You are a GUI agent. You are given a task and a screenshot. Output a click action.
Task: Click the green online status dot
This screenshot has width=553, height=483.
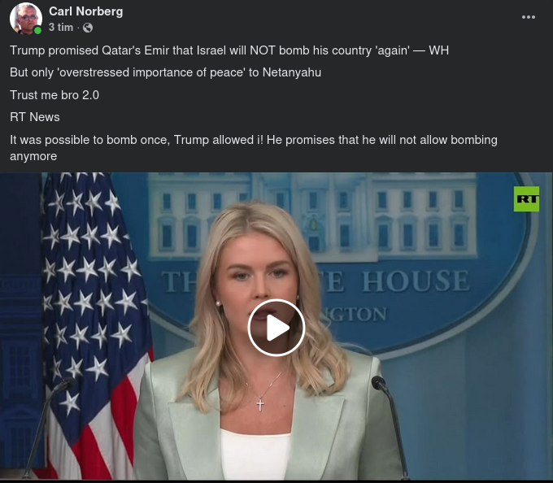(37, 30)
